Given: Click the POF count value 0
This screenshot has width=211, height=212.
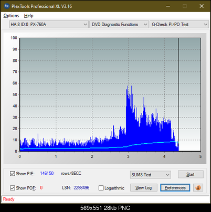Looking at the screenshot, I should [x=41, y=188].
